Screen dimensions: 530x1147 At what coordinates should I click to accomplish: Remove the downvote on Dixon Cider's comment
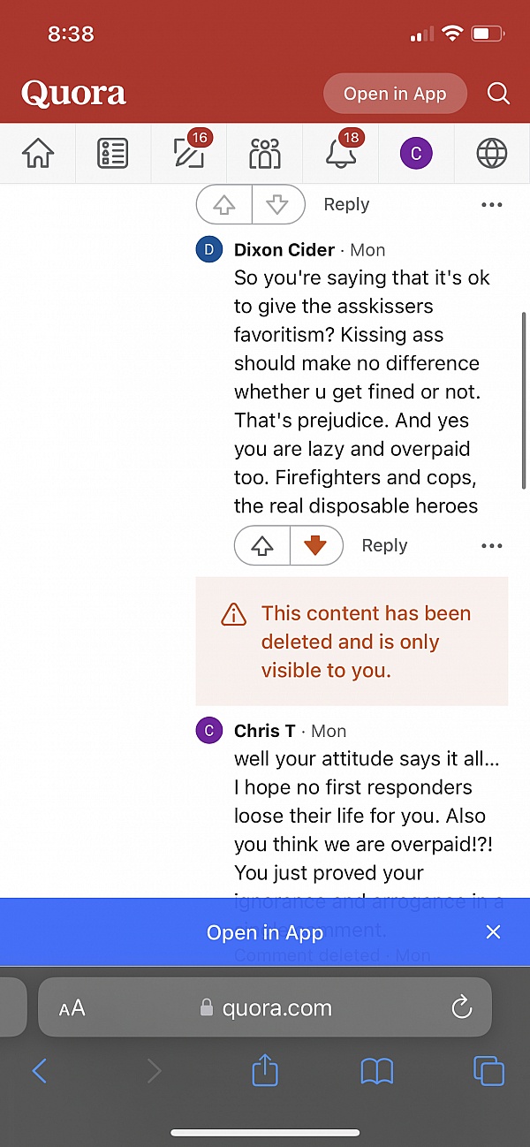tap(315, 545)
